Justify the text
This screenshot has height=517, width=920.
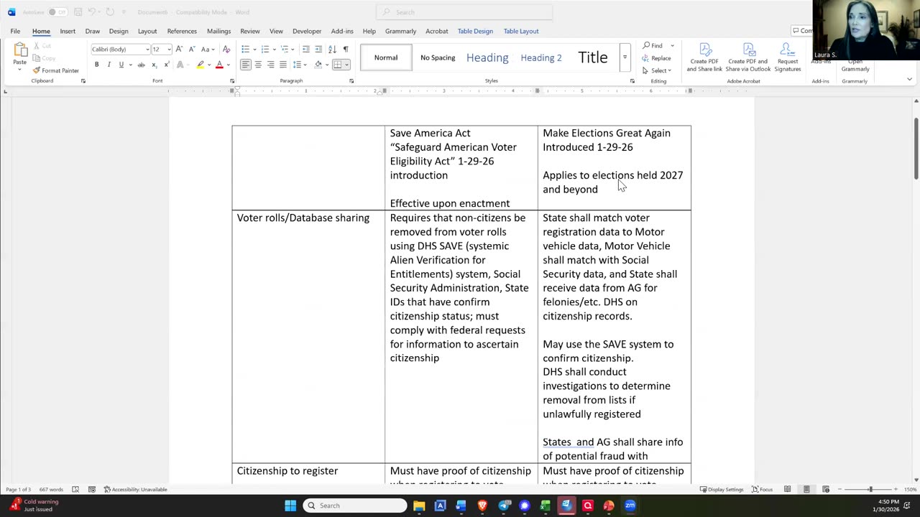pos(283,65)
